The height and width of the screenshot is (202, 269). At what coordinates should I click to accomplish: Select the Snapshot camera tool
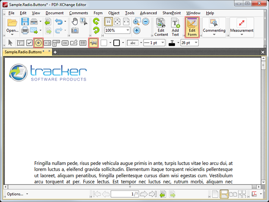[x=75, y=30]
